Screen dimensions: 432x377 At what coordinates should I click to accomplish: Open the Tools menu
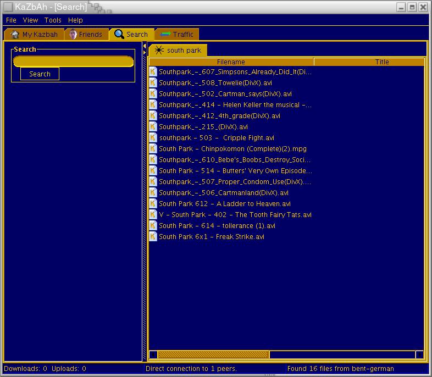coord(53,20)
